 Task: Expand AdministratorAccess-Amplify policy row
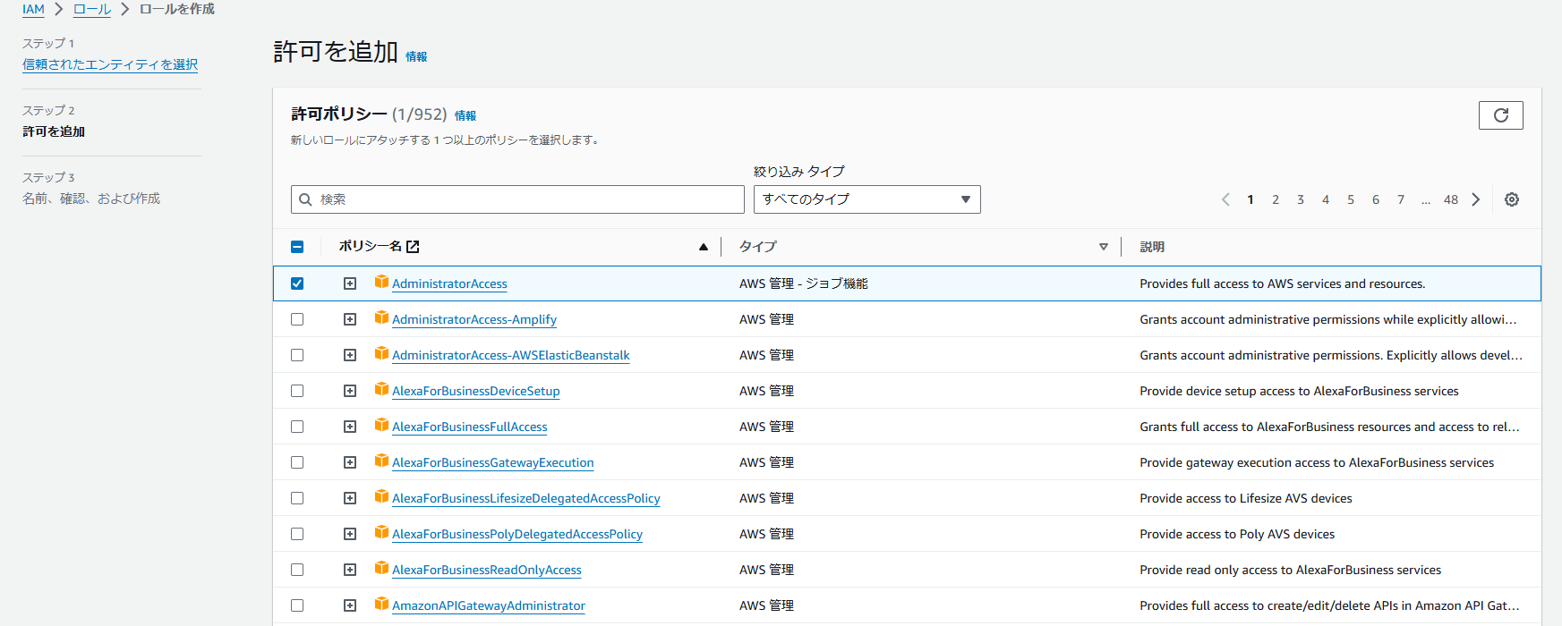click(350, 319)
